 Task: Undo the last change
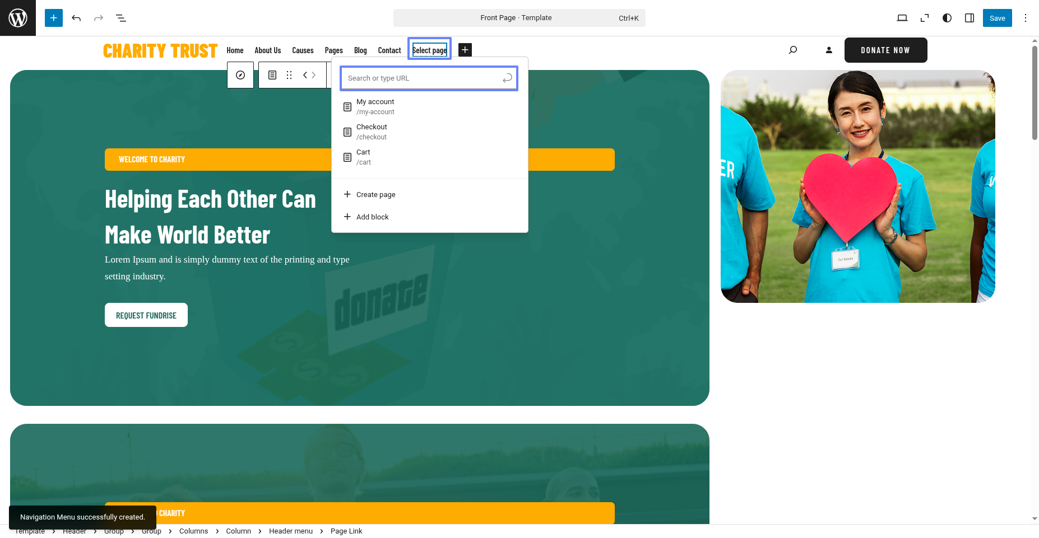[x=76, y=18]
